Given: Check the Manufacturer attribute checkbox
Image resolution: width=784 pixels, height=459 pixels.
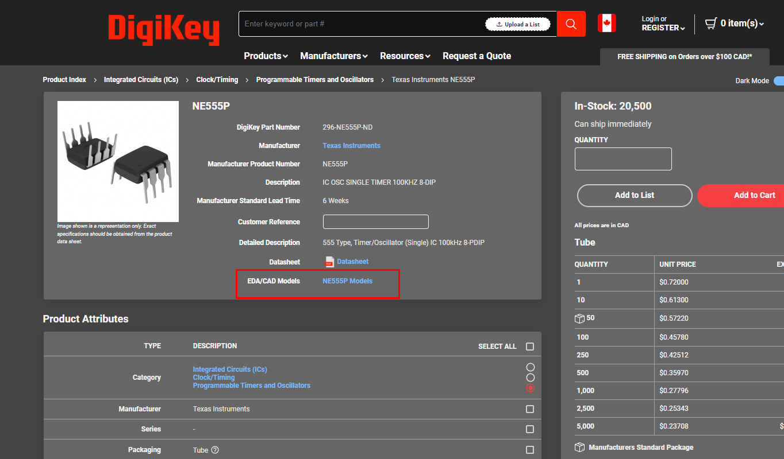Looking at the screenshot, I should [x=530, y=409].
